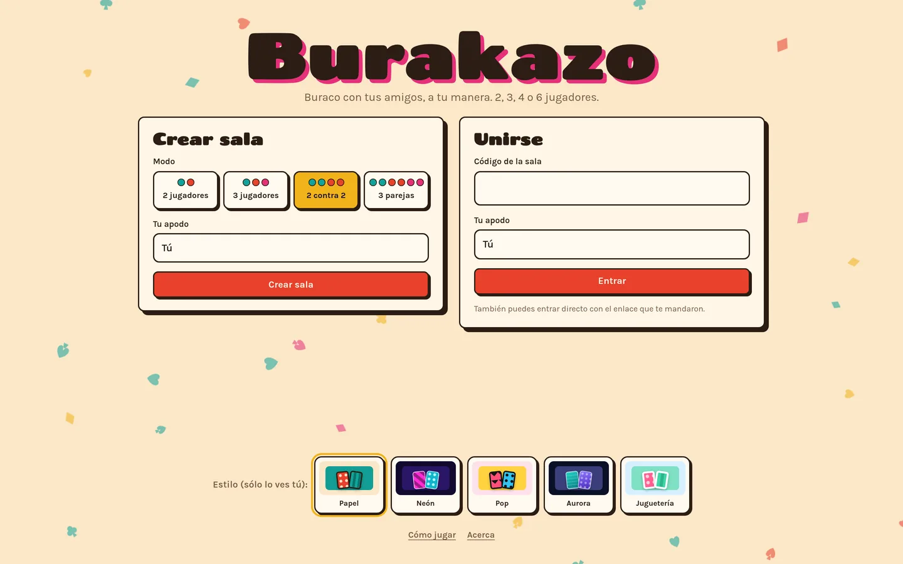Choose the 2 contra 2 mode
This screenshot has width=903, height=564.
pyautogui.click(x=326, y=190)
